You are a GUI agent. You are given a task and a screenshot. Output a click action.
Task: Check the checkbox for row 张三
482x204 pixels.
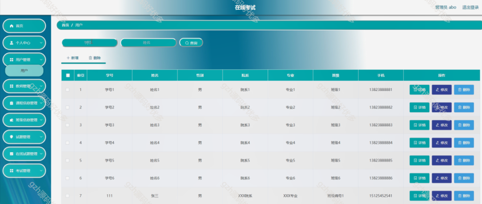tap(68, 196)
